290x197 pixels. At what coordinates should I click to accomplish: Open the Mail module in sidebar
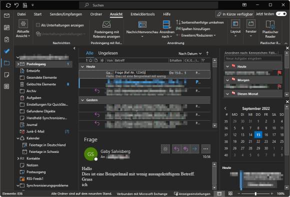tap(6, 16)
